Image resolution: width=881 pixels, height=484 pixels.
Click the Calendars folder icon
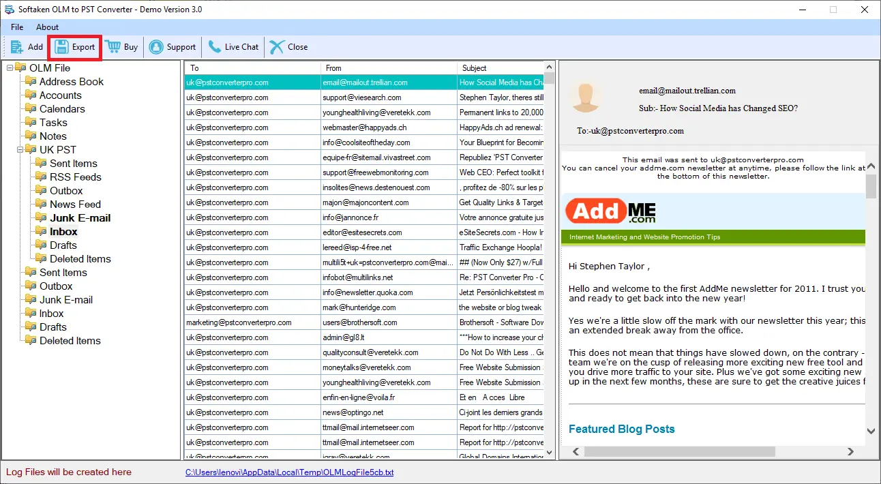coord(30,109)
